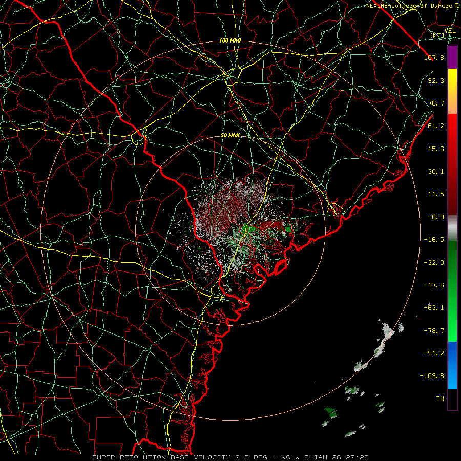Screen dimensions: 461x461
Task: Click the '50 NMI' range ring label
Action: pos(230,136)
